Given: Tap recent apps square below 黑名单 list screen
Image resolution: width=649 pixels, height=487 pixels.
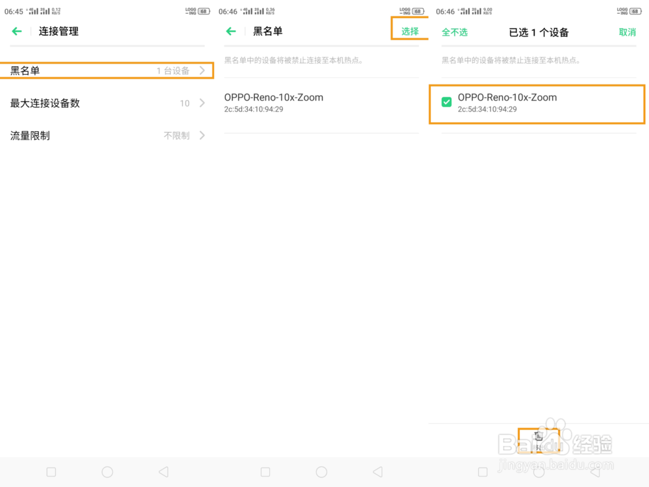Looking at the screenshot, I should [x=265, y=472].
